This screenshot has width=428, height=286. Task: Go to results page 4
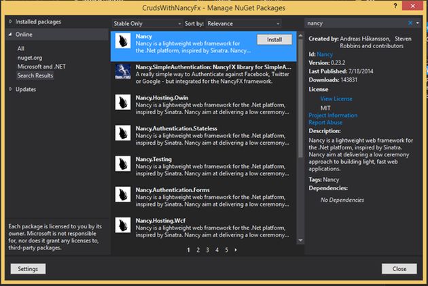pos(217,250)
